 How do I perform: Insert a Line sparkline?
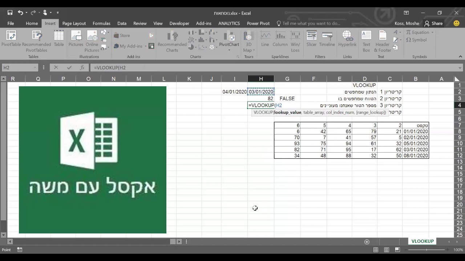click(265, 39)
